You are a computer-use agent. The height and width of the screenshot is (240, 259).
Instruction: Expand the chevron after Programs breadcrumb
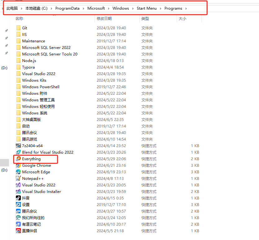[x=186, y=8]
